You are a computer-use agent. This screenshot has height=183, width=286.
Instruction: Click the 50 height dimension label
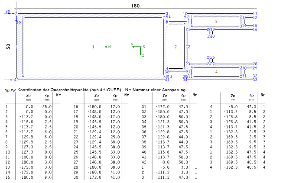tap(8, 47)
